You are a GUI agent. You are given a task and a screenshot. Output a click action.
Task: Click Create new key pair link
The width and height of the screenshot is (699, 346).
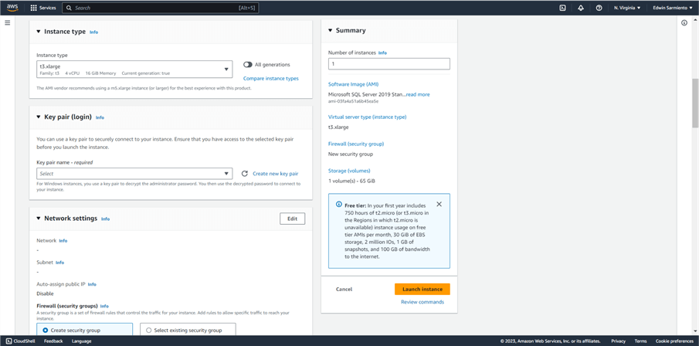click(x=276, y=174)
